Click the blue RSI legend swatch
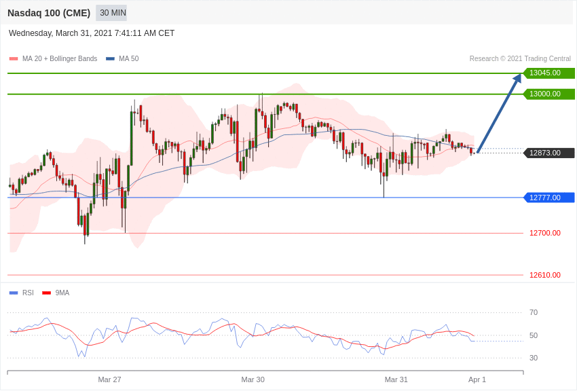This screenshot has height=391, width=577. [14, 293]
